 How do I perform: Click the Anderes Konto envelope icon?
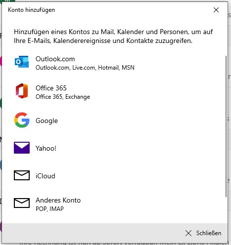22,203
